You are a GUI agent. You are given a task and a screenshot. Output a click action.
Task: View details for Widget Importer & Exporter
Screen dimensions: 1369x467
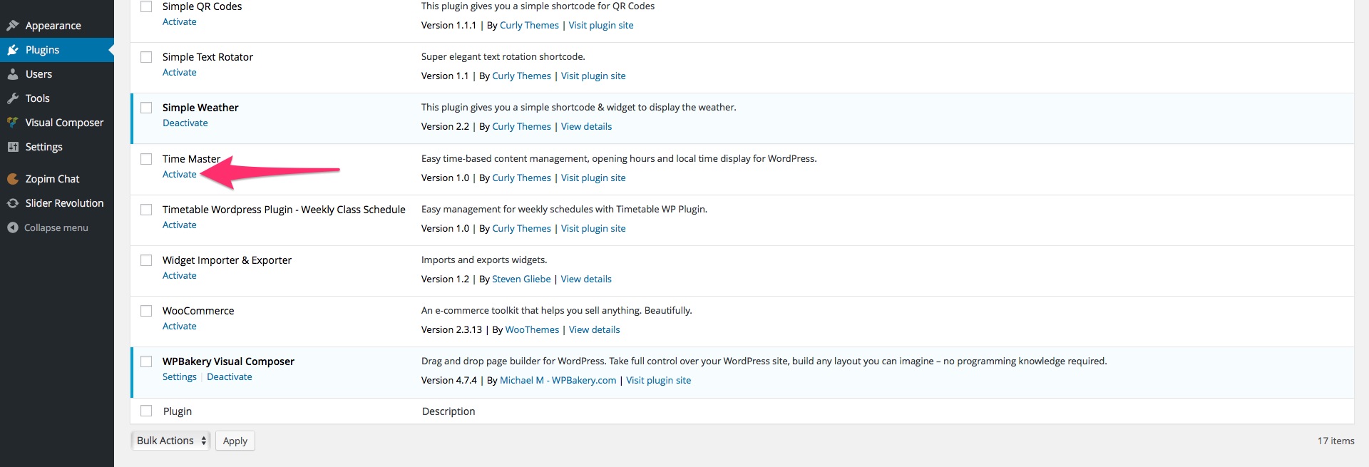click(x=586, y=279)
